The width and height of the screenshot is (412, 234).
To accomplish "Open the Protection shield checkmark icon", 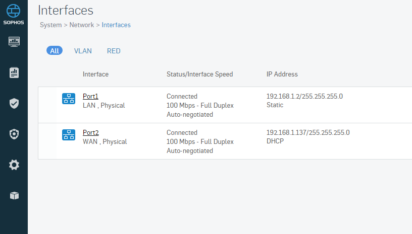I will click(14, 103).
